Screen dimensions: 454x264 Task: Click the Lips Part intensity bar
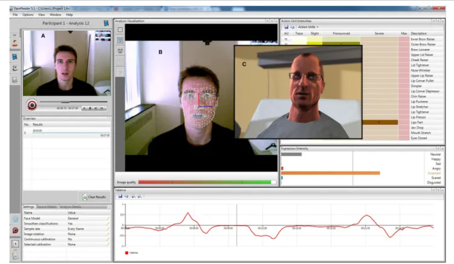click(x=380, y=123)
